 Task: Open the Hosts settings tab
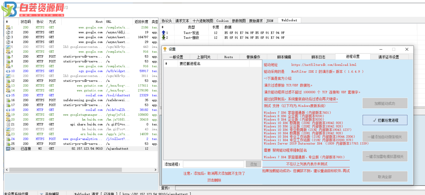coord(228,57)
